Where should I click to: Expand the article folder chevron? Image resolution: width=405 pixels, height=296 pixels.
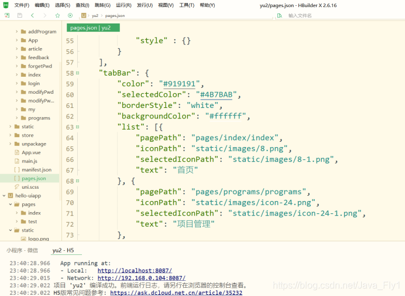click(16, 49)
